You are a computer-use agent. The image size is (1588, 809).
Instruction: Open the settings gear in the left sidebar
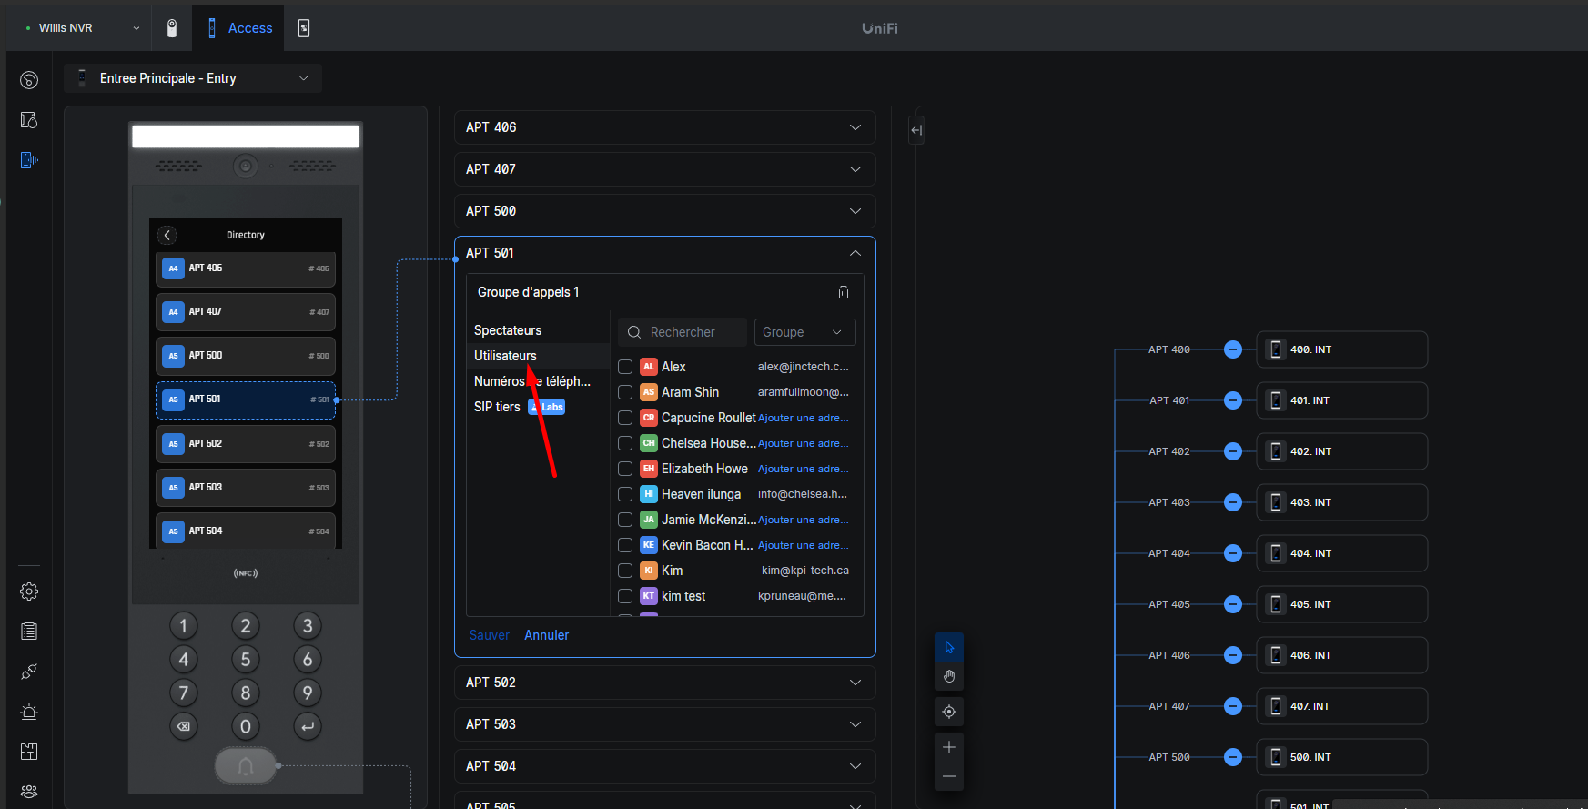click(x=29, y=592)
